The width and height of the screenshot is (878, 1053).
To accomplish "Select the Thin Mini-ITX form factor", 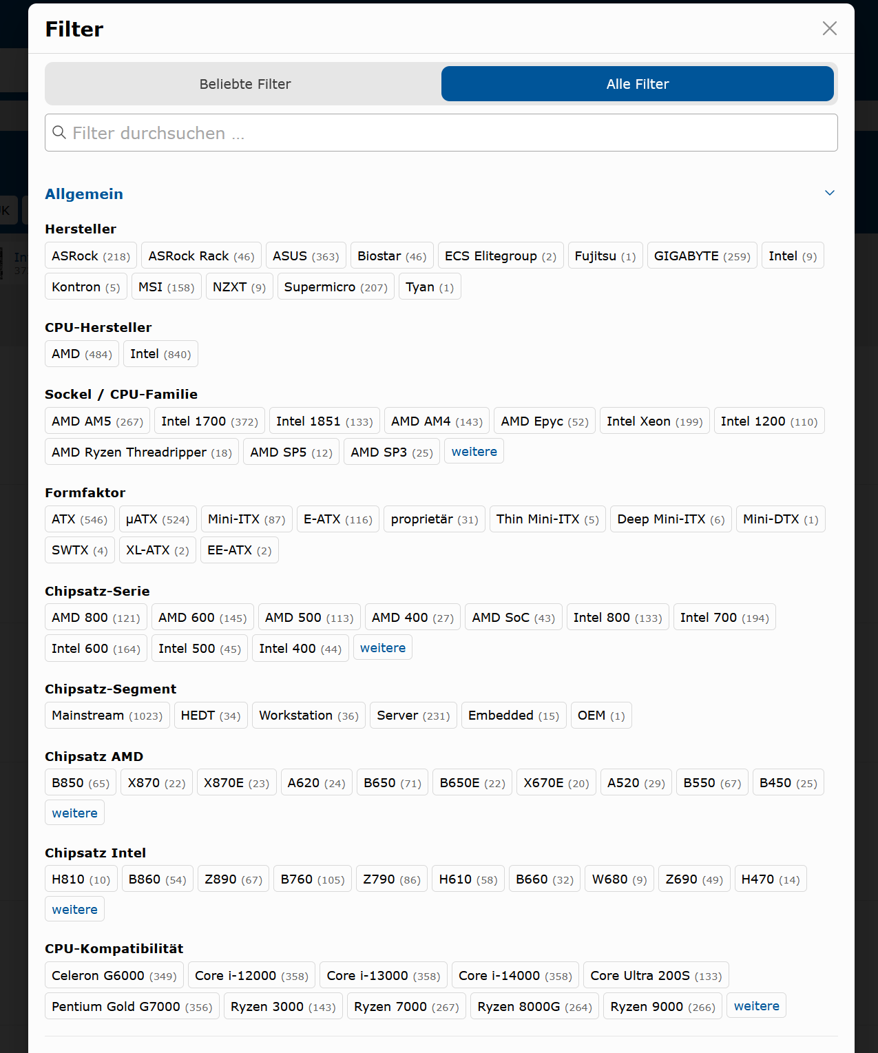I will click(x=547, y=519).
